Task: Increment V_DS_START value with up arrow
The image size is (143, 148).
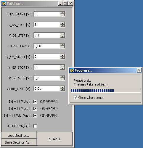Action: [x=62, y=13]
